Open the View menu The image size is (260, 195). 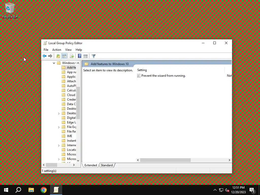(68, 50)
